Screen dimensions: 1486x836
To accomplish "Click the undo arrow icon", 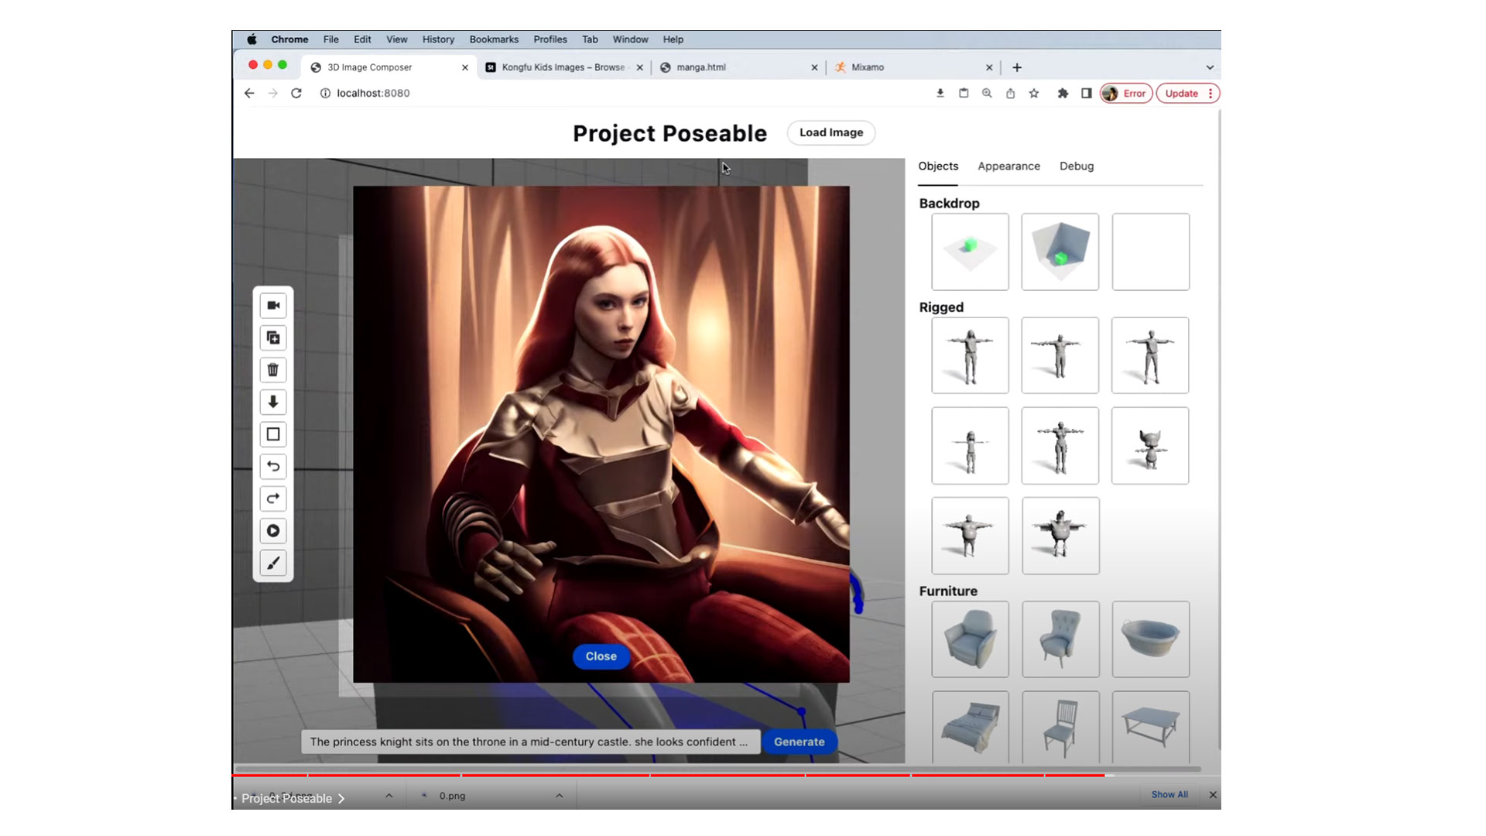I will 273,467.
